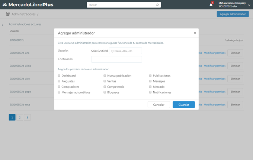Expand the left sidebar arrow
The image size is (253, 160).
click(2, 25)
